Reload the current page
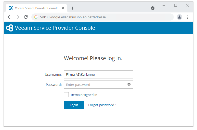 (26, 17)
